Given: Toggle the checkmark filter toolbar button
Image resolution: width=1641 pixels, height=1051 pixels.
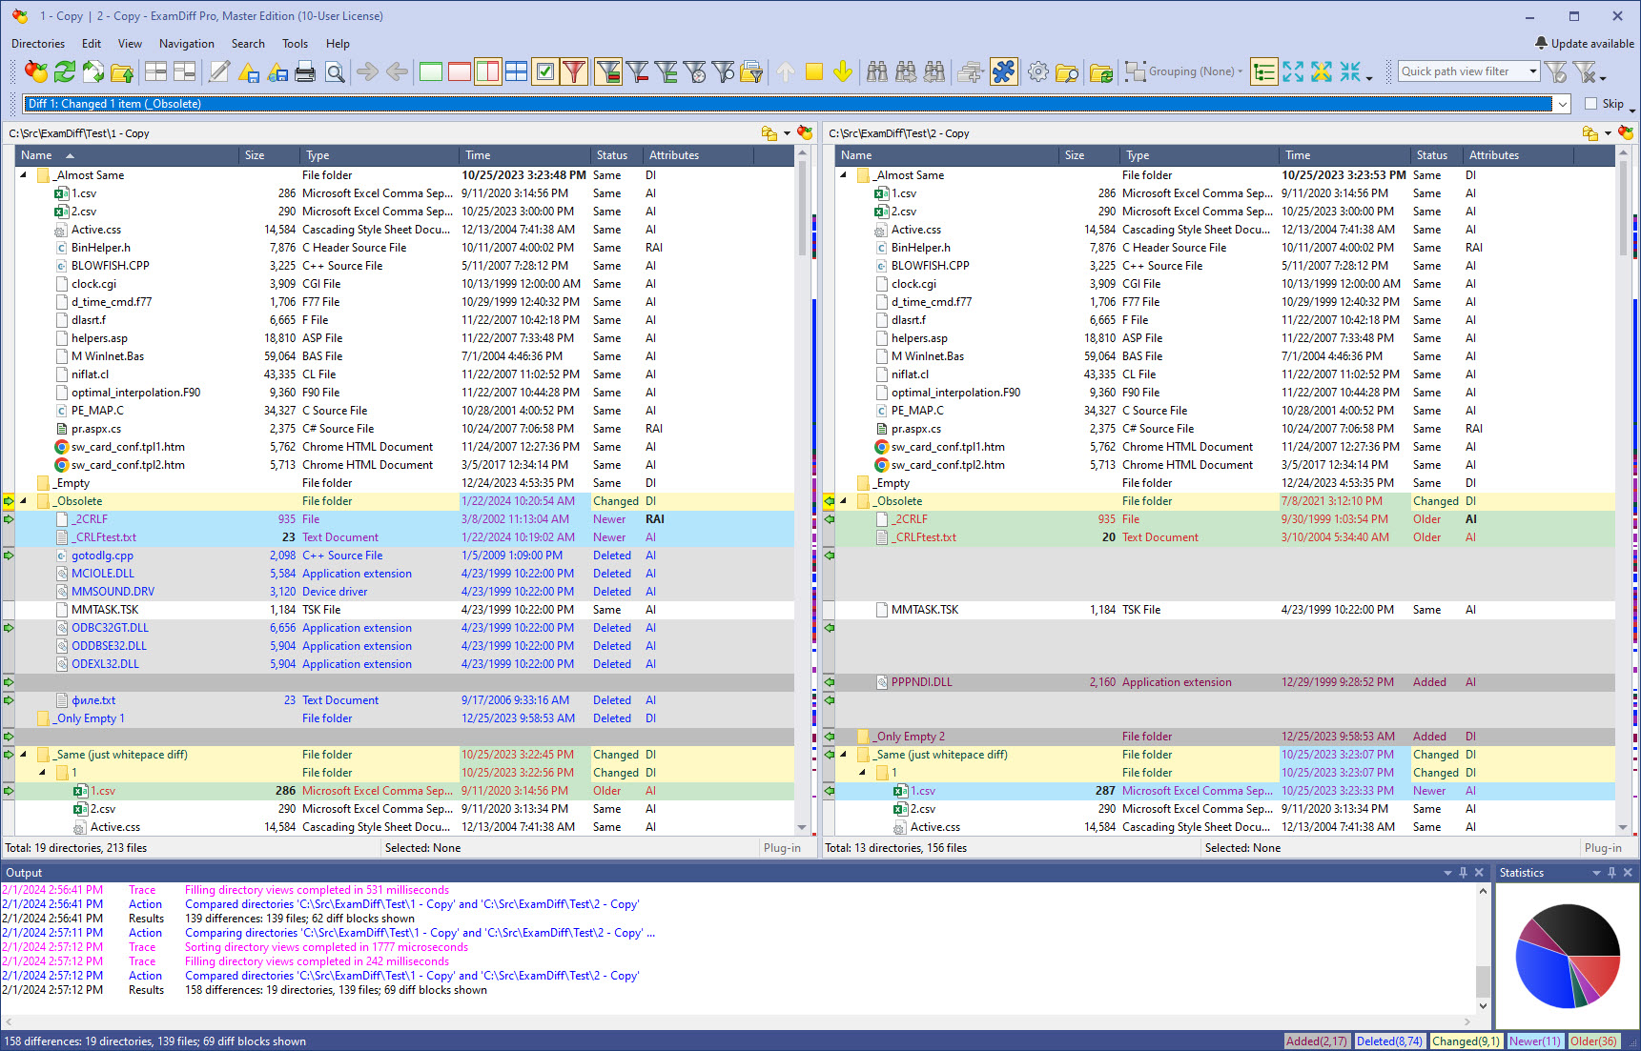Looking at the screenshot, I should (x=545, y=71).
